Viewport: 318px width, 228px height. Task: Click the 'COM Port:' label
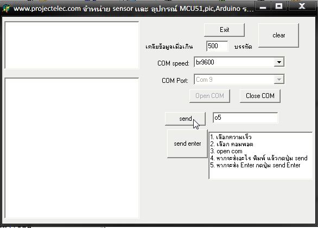(x=175, y=81)
